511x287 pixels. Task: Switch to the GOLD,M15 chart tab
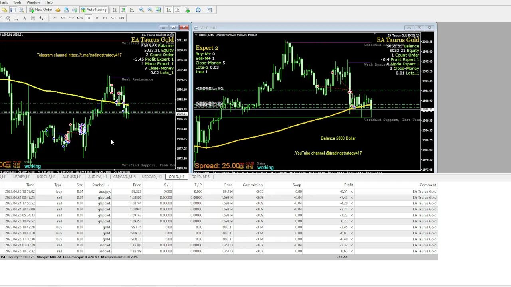coord(200,177)
